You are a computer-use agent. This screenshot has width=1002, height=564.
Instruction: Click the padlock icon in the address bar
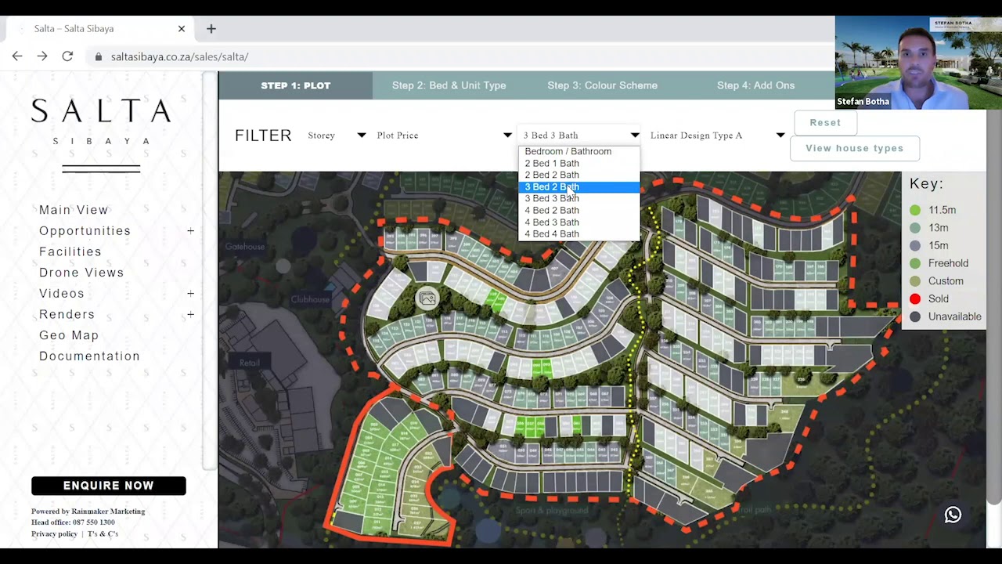(x=99, y=57)
